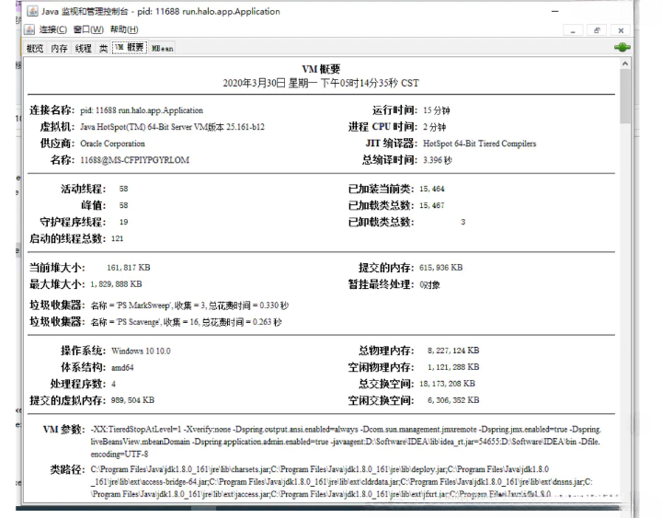
Task: Click the VM 参数 label
Action: 64,430
